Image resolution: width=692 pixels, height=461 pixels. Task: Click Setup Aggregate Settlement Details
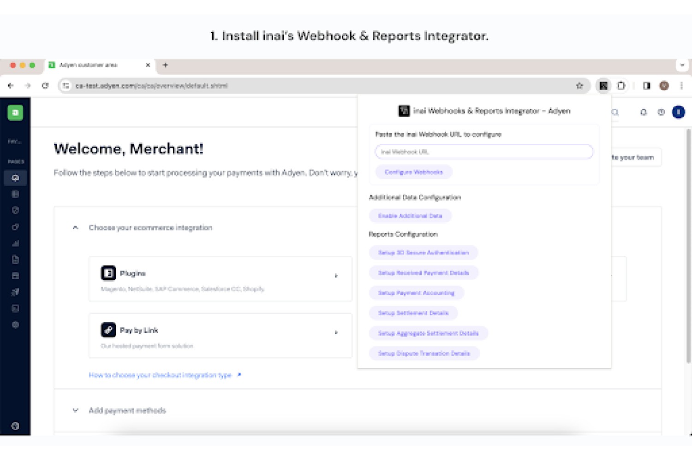tap(429, 333)
